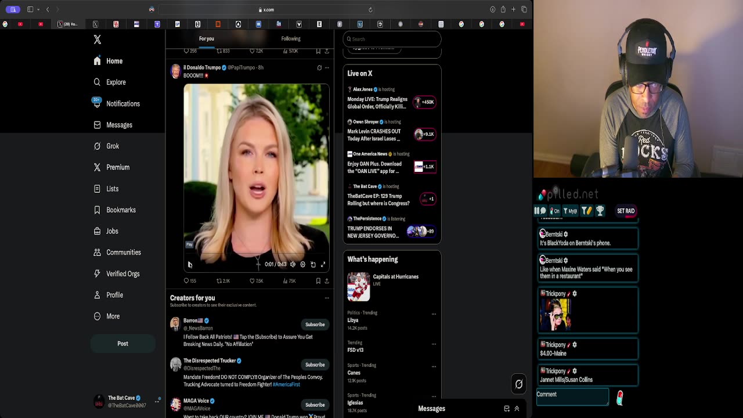Mute the video sound
743x418 pixels.
pos(293,265)
